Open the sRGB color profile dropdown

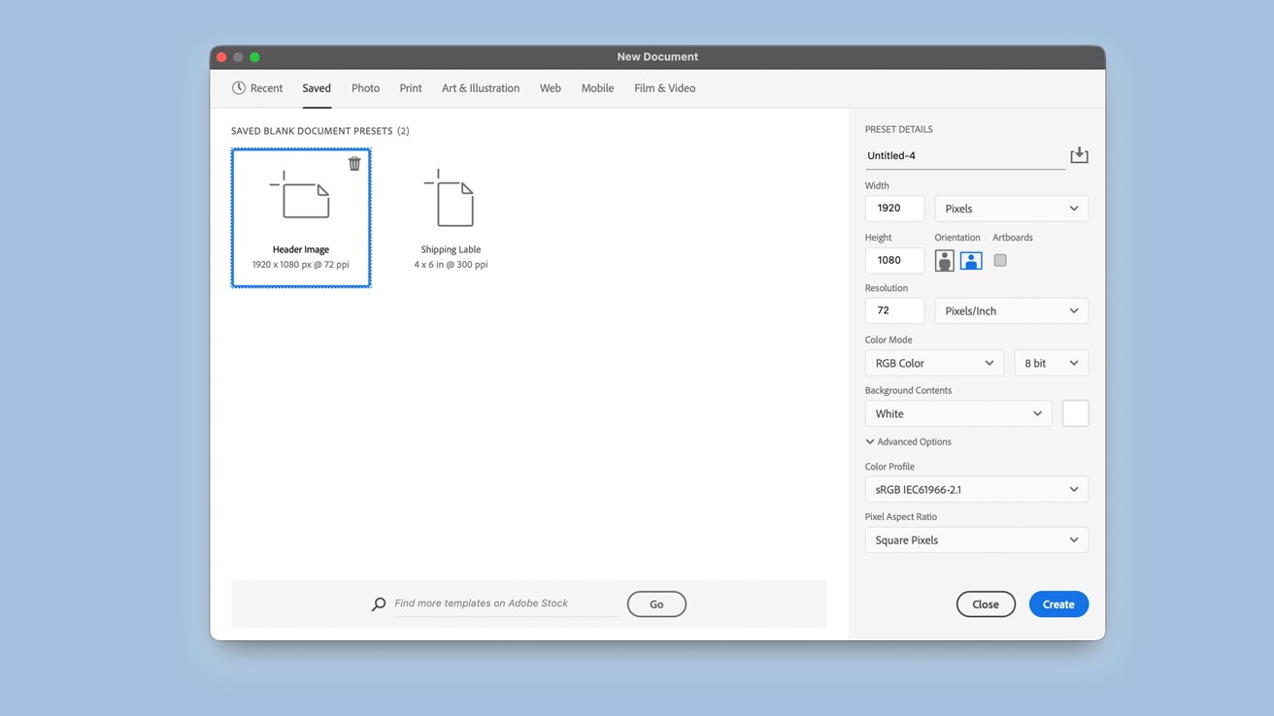tap(976, 489)
